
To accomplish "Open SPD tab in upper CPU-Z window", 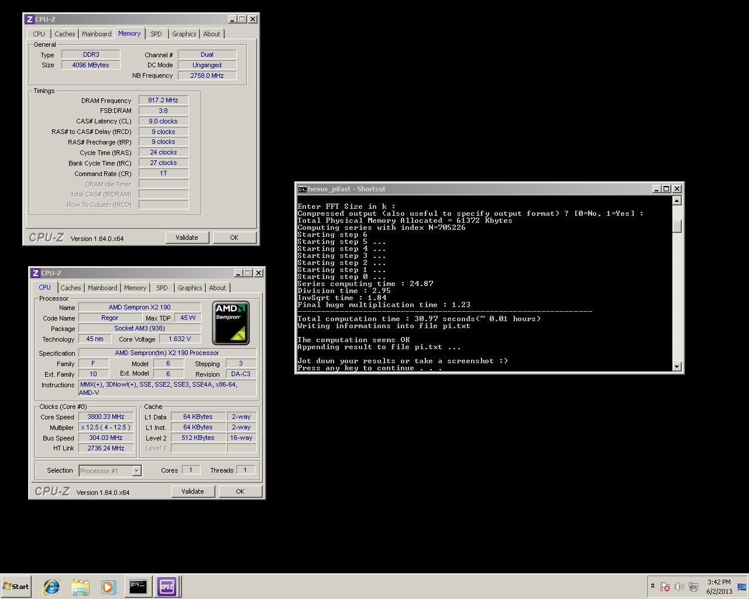I will point(156,34).
